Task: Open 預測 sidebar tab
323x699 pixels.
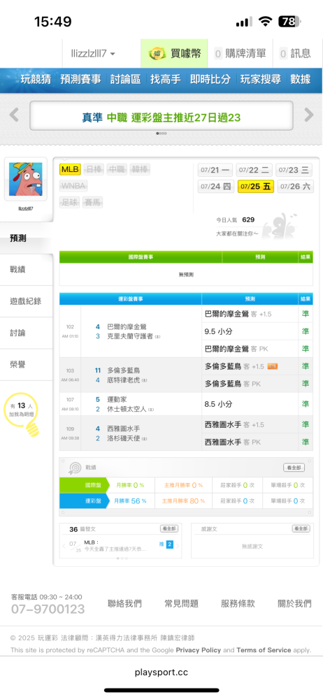Action: pos(27,238)
